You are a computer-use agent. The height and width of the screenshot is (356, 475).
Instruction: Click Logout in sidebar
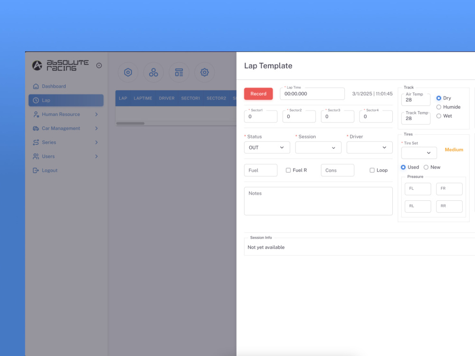coord(66,170)
